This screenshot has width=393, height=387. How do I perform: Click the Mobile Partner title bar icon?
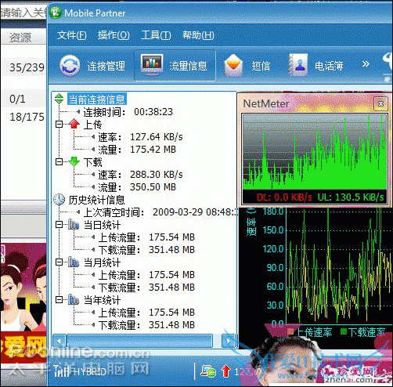click(x=56, y=13)
